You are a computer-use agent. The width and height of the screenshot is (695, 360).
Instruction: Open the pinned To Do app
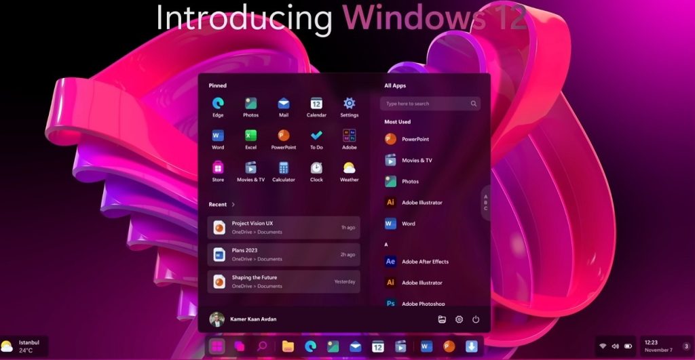tap(316, 140)
